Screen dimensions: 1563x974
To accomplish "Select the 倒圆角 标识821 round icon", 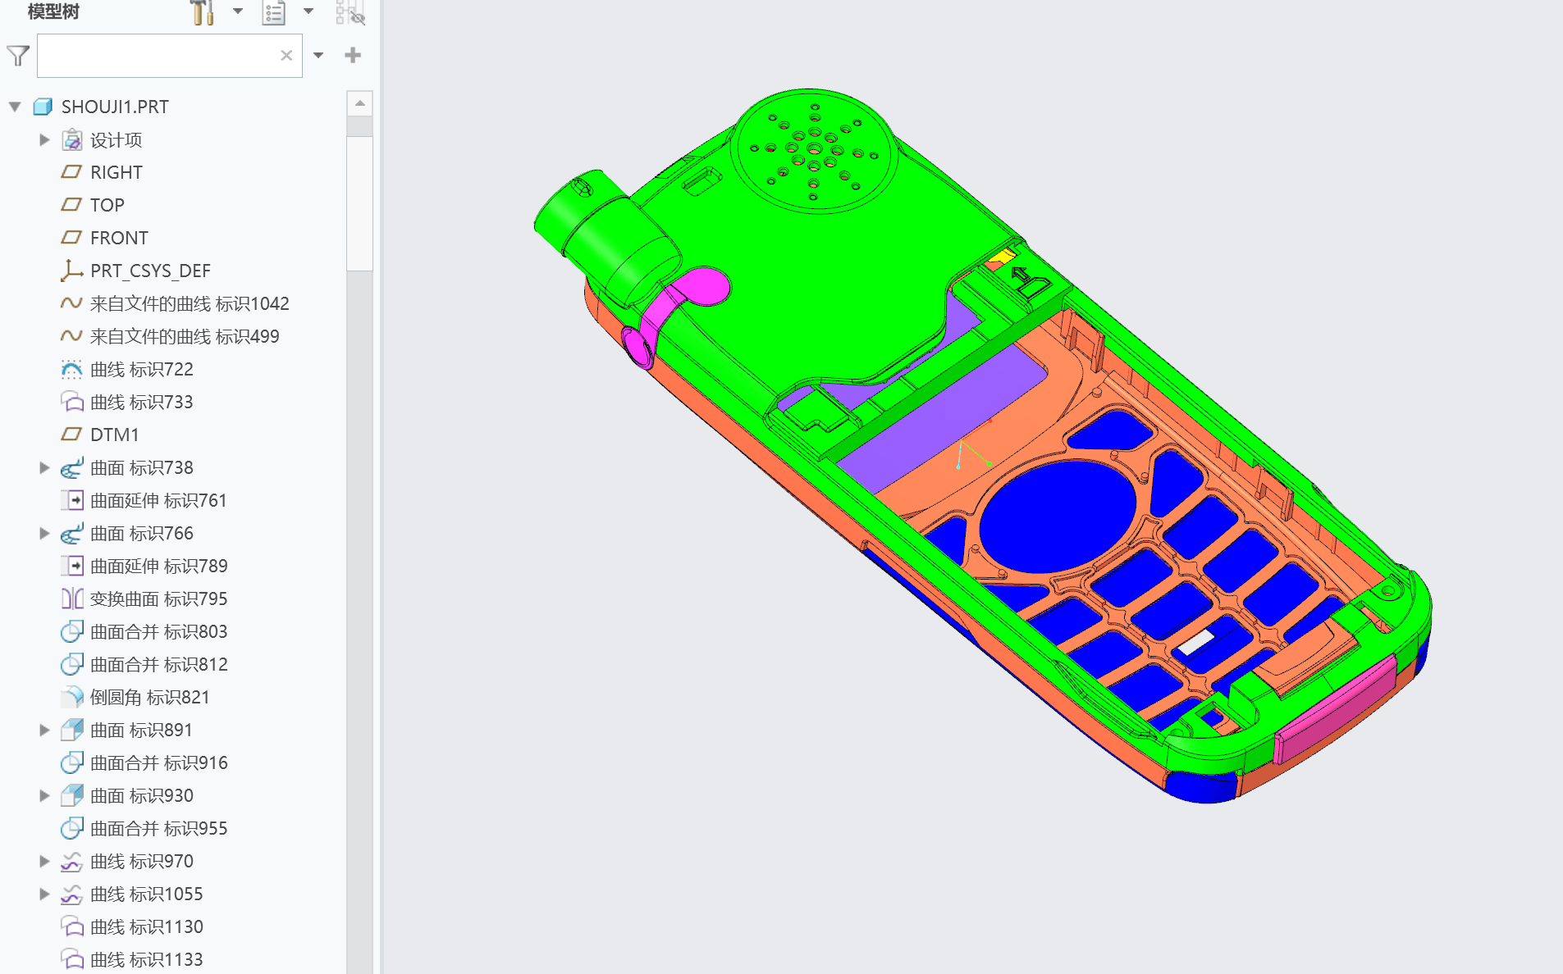I will pyautogui.click(x=72, y=697).
